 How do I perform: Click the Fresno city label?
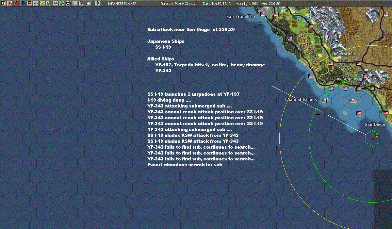[325, 25]
